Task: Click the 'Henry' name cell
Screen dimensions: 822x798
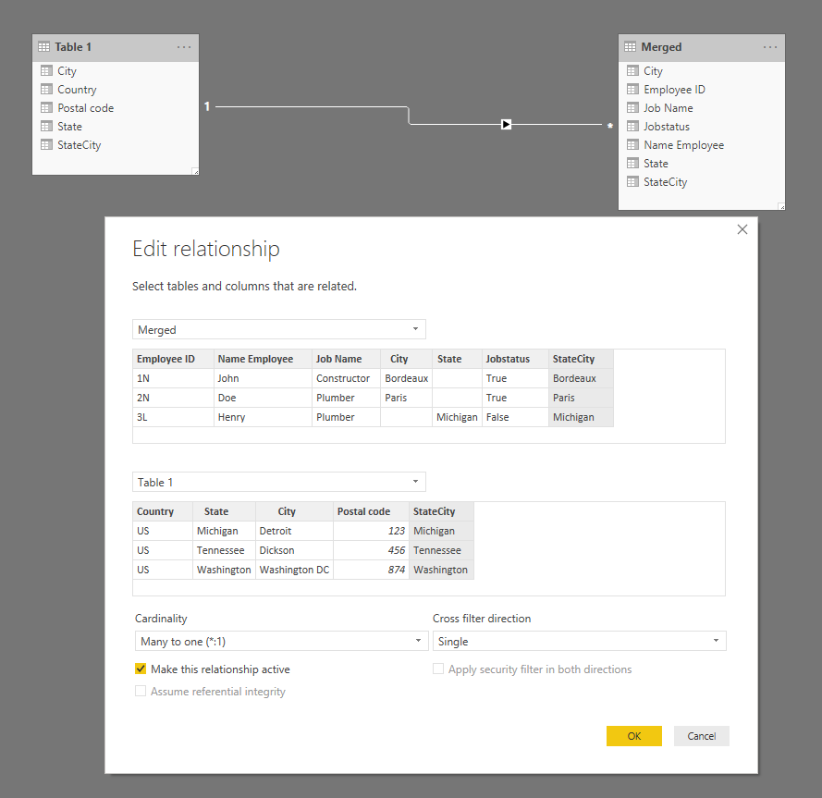Action: [263, 417]
